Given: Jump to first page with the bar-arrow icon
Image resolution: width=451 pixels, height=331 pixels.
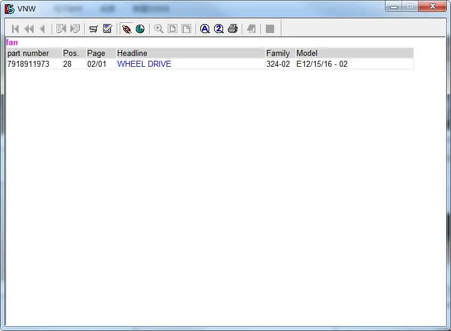Looking at the screenshot, I should click(x=15, y=29).
